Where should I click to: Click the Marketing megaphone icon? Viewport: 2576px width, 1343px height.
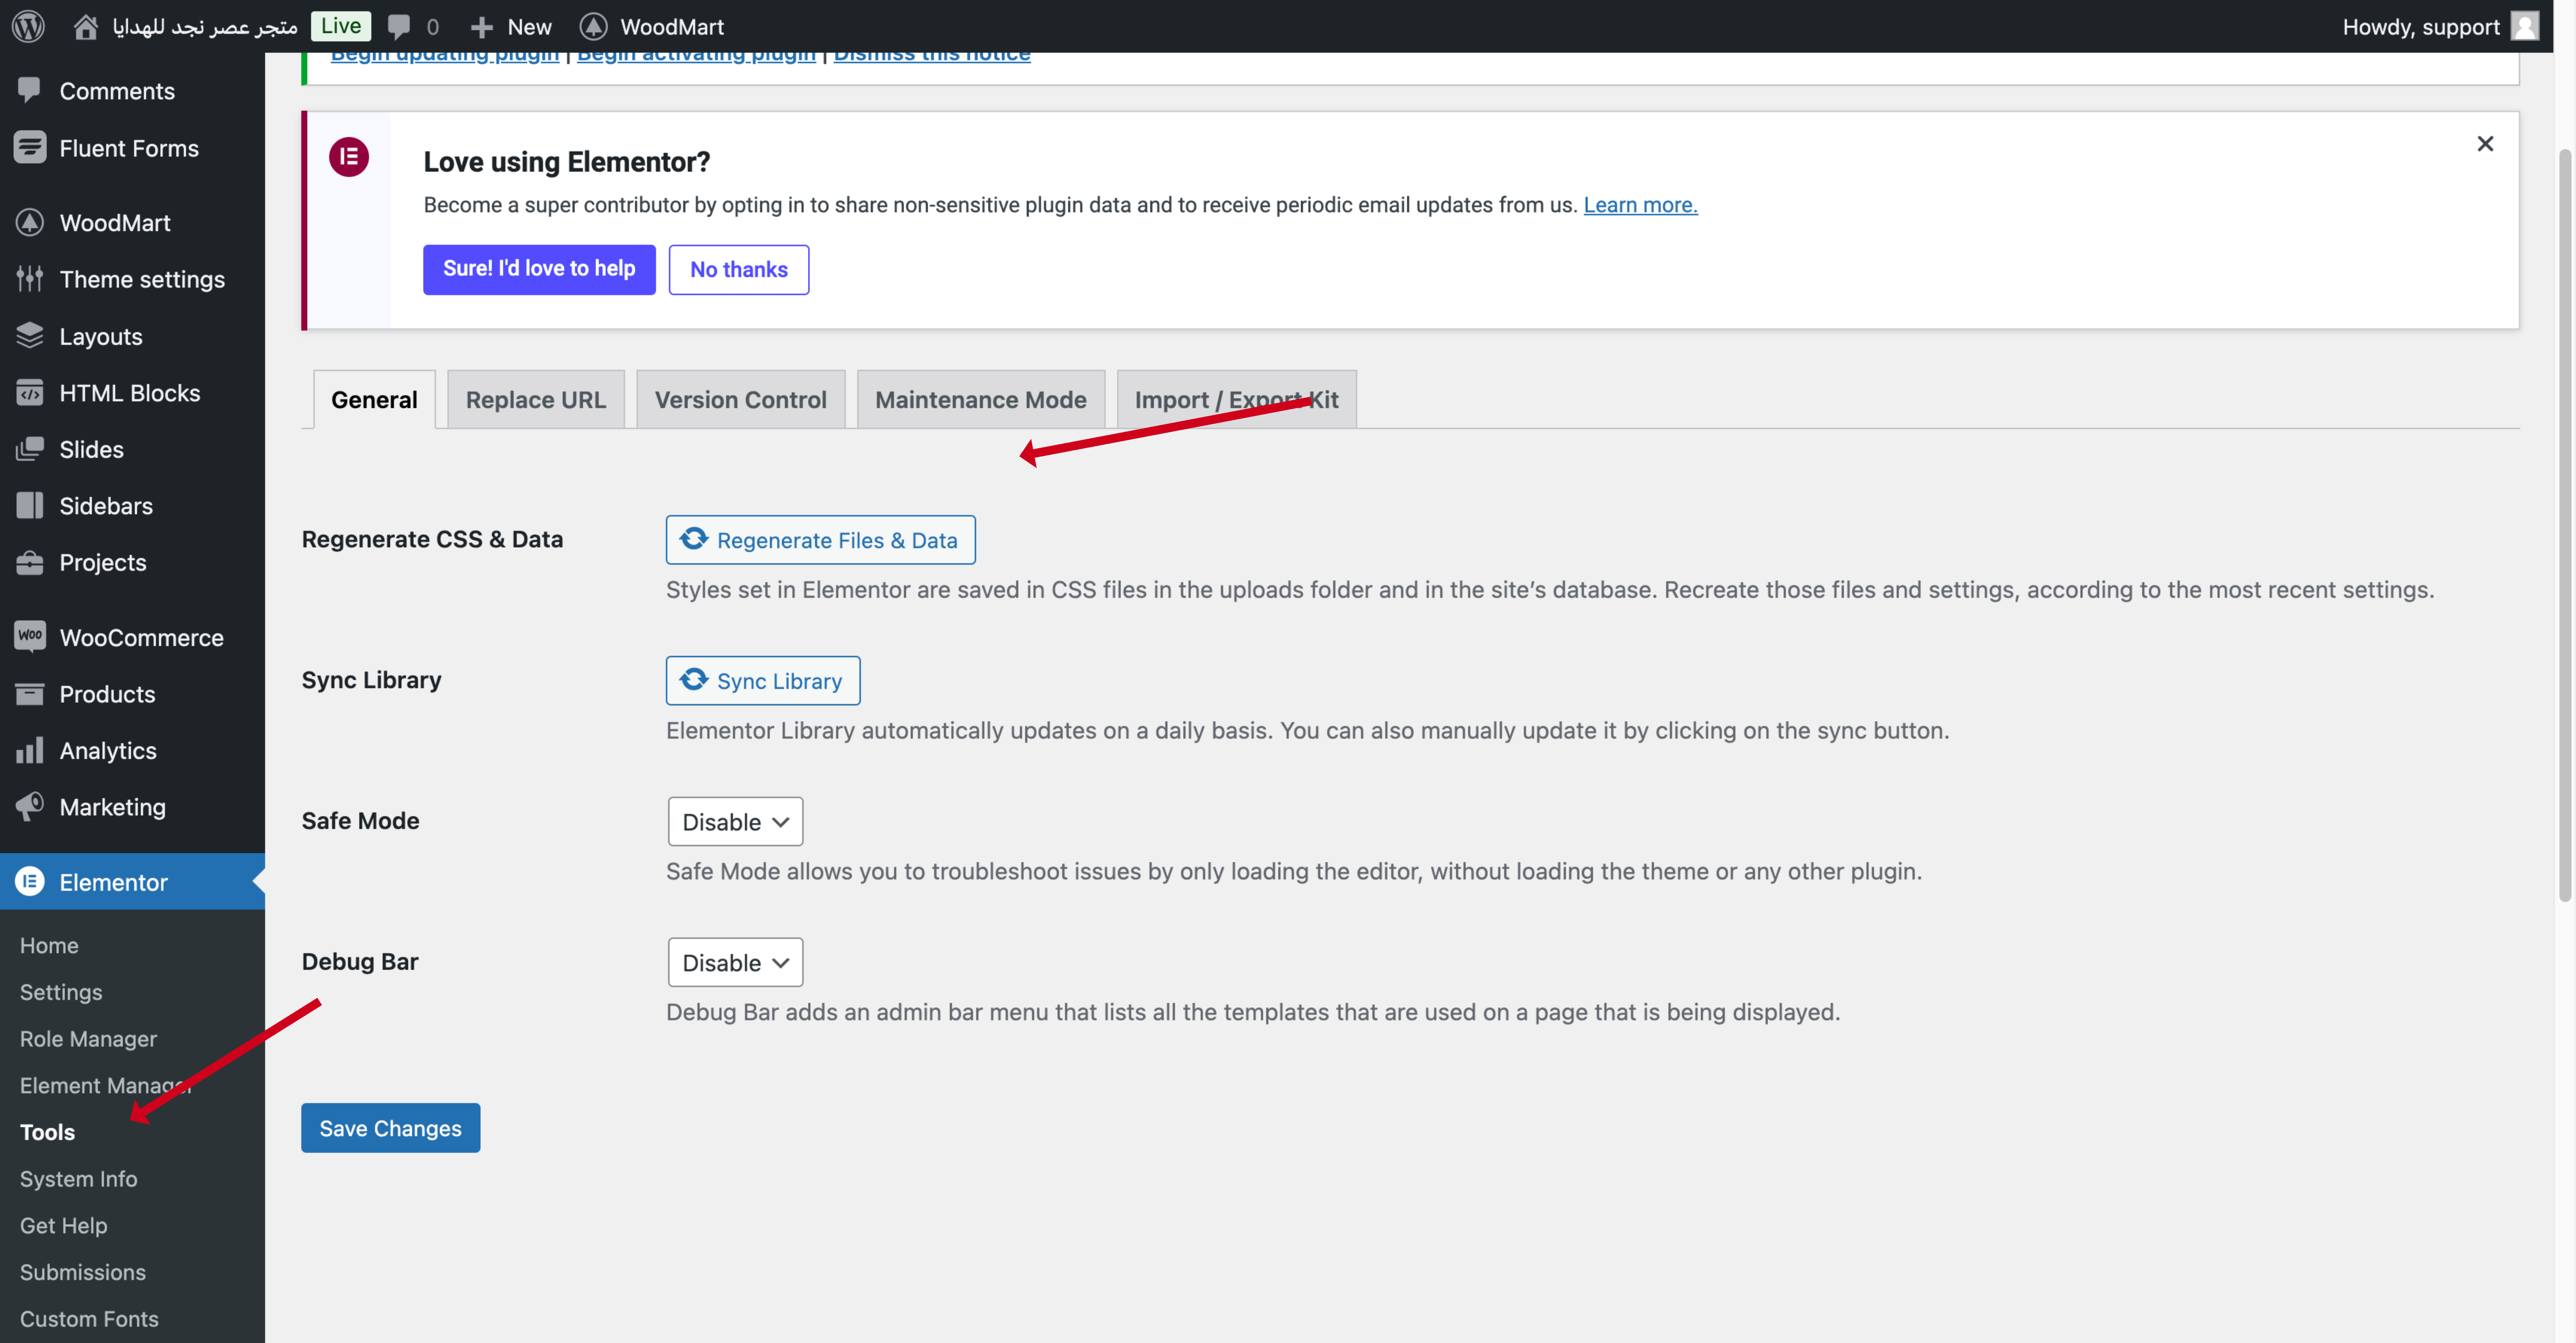click(30, 806)
